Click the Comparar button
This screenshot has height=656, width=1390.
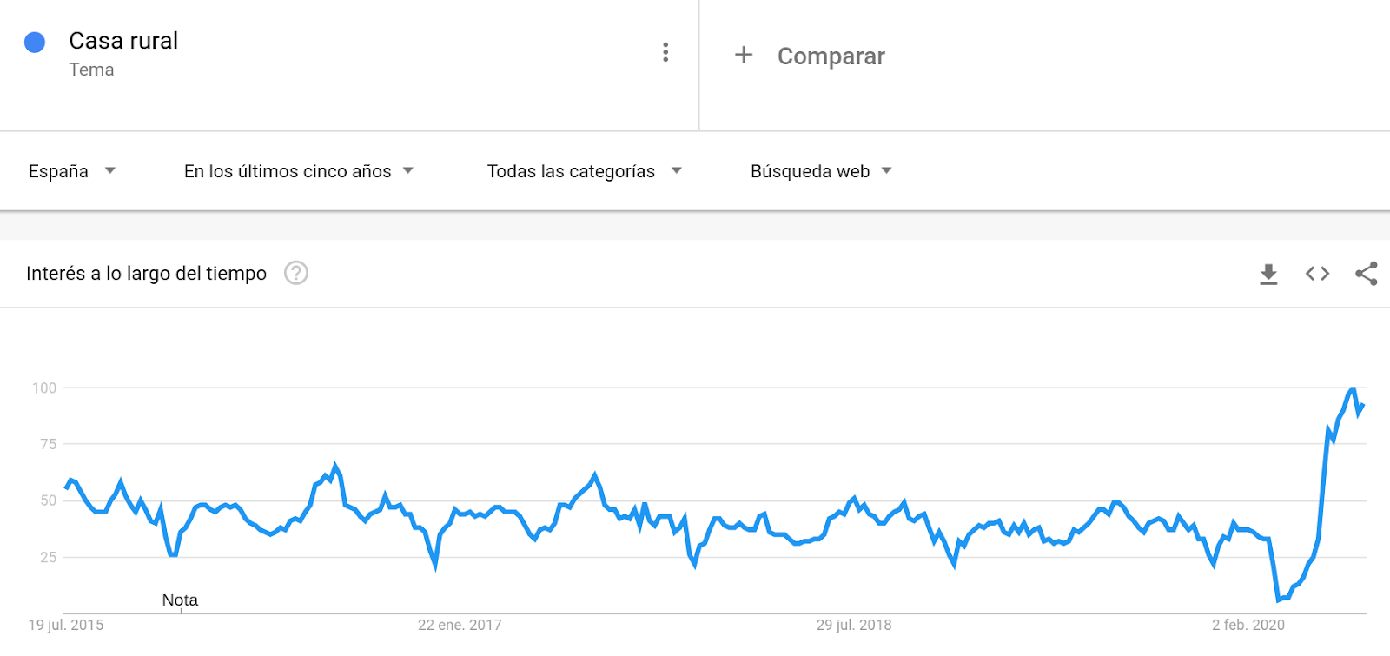point(831,56)
